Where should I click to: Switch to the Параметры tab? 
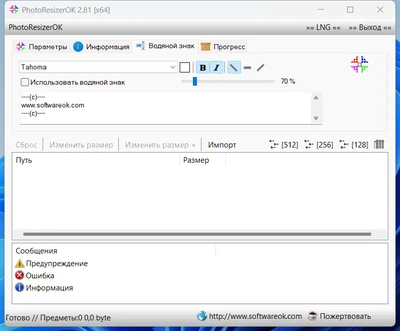coord(42,47)
